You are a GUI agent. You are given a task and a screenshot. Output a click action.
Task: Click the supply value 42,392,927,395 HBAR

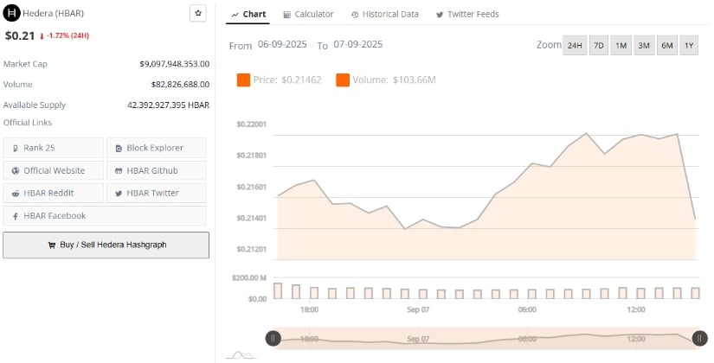click(168, 105)
